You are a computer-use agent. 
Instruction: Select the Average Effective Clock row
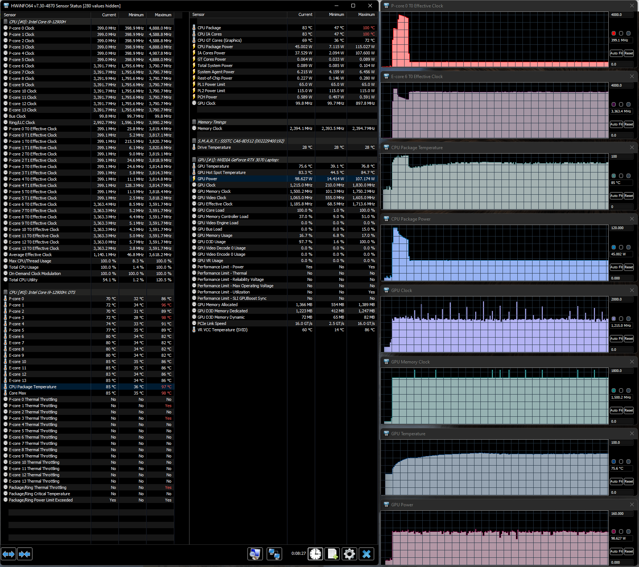pyautogui.click(x=88, y=255)
